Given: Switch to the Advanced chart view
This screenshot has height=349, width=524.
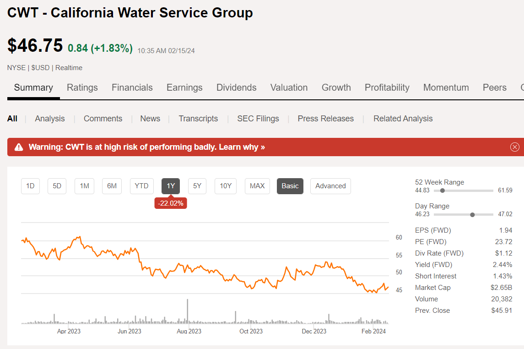Looking at the screenshot, I should (x=330, y=186).
